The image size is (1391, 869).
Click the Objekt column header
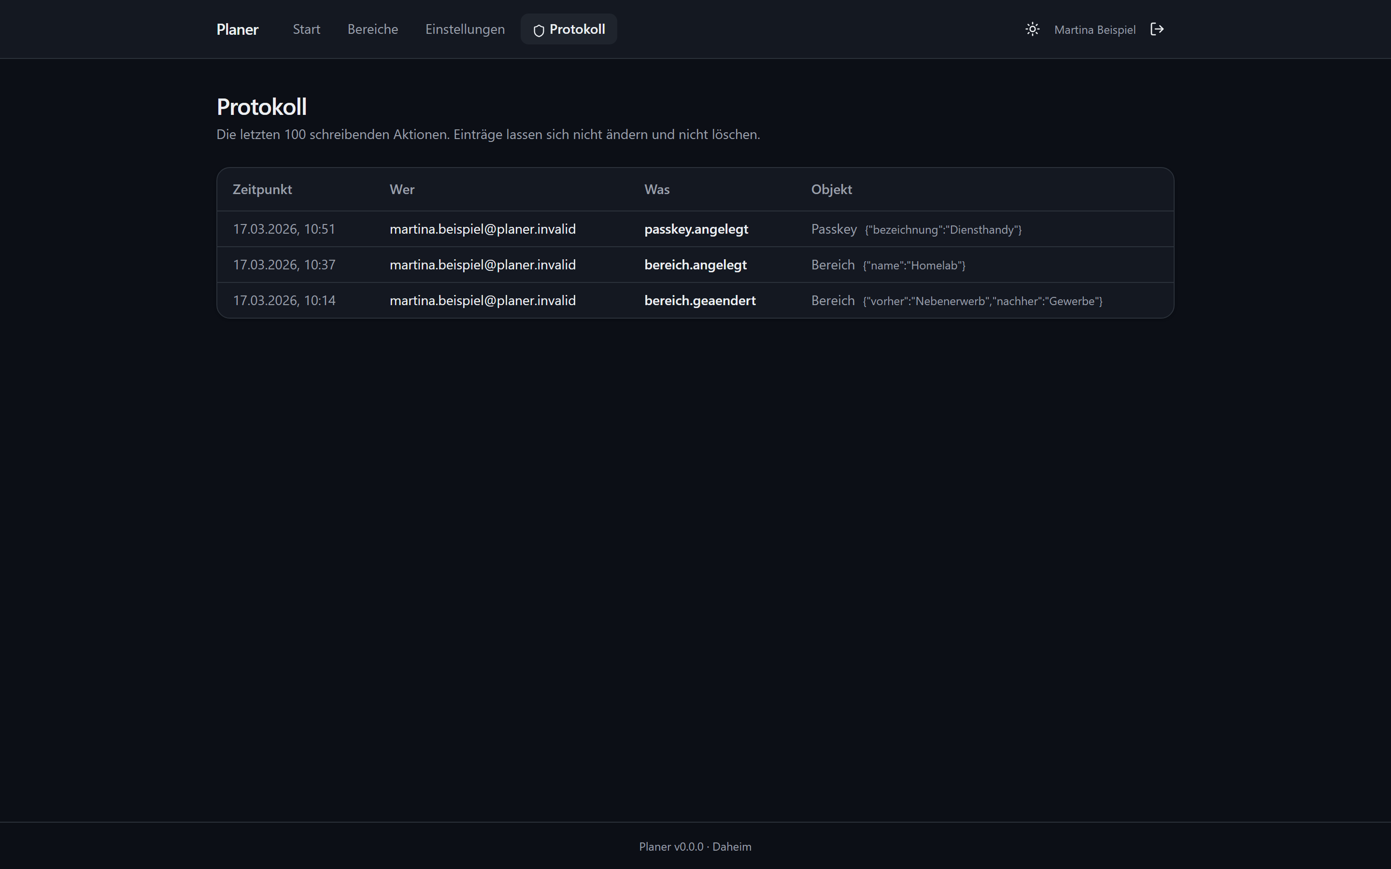pyautogui.click(x=831, y=189)
